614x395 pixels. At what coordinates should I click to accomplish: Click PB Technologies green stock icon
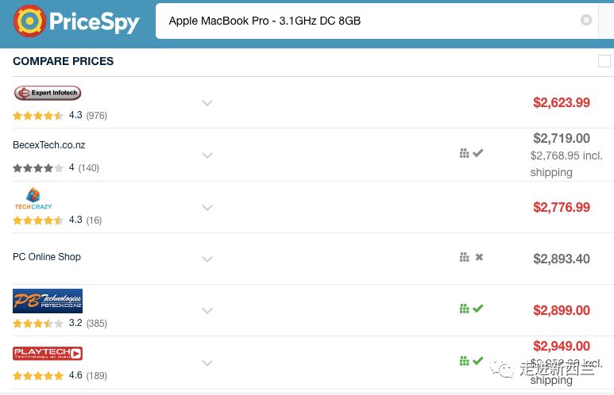click(471, 309)
